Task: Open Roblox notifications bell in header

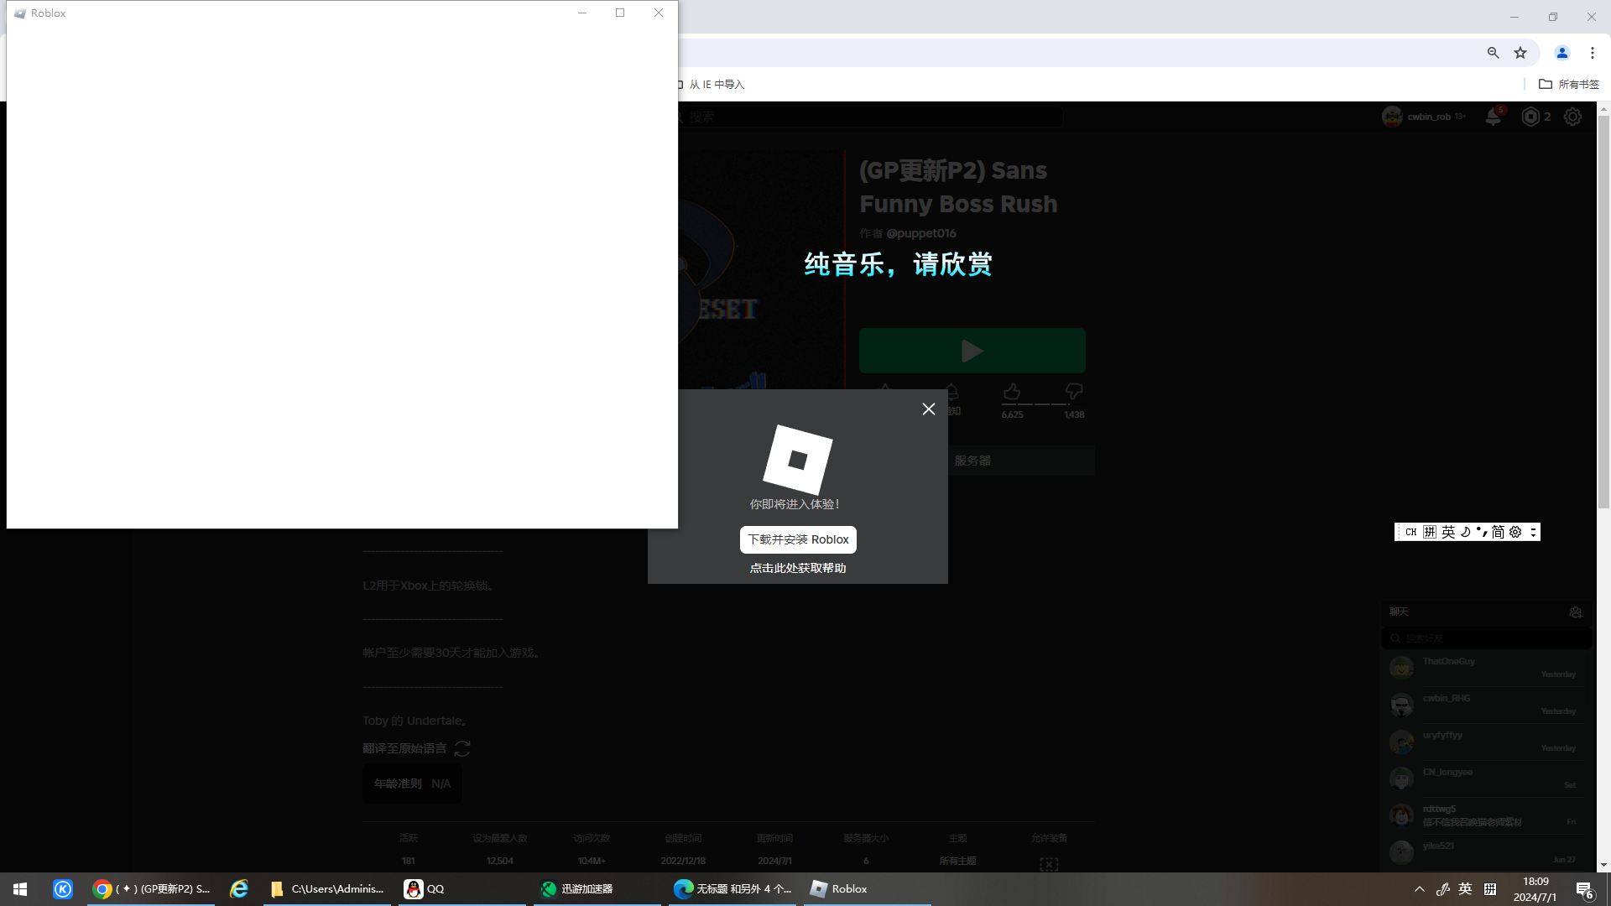Action: (1494, 117)
